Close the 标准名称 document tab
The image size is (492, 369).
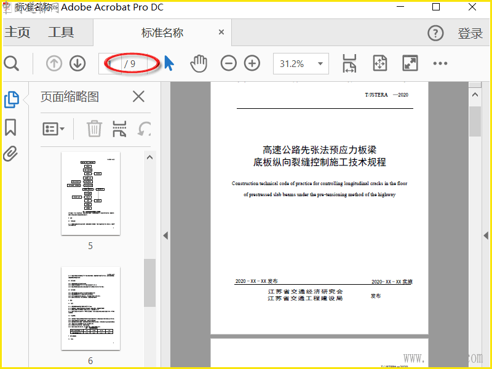click(x=221, y=32)
